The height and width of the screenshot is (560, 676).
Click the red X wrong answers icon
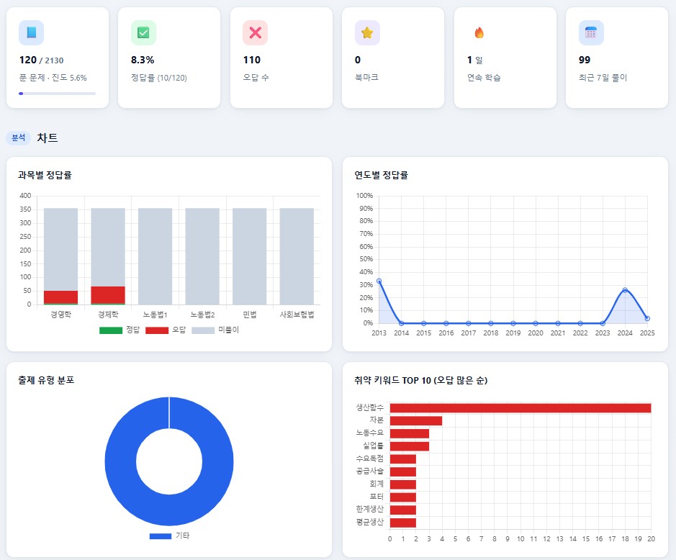256,33
